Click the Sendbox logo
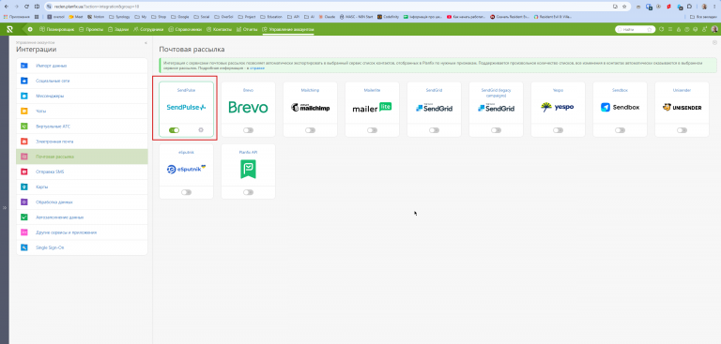Screen dimensions: 721x344 point(620,108)
